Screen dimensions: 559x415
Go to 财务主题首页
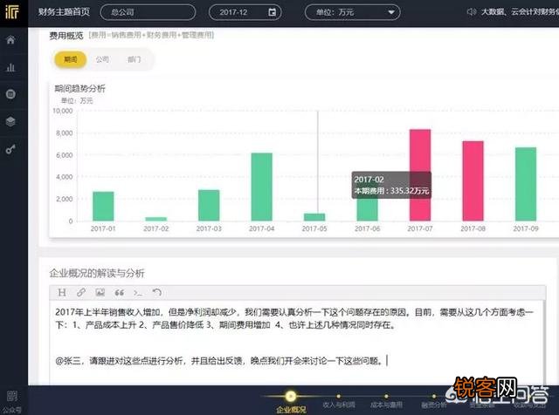tap(64, 11)
